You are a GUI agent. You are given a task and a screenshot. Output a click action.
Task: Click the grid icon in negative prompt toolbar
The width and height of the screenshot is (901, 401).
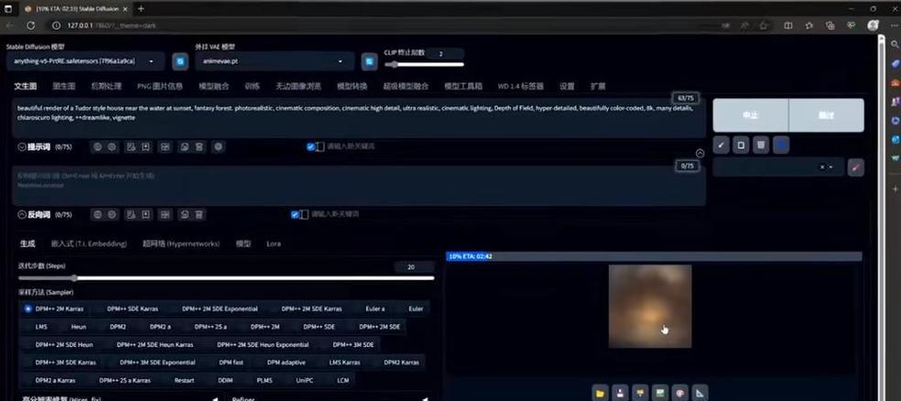click(166, 215)
